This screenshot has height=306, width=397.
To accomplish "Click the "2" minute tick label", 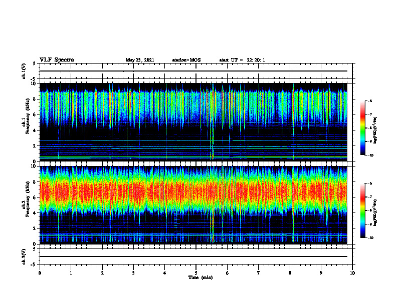I will [x=102, y=273].
